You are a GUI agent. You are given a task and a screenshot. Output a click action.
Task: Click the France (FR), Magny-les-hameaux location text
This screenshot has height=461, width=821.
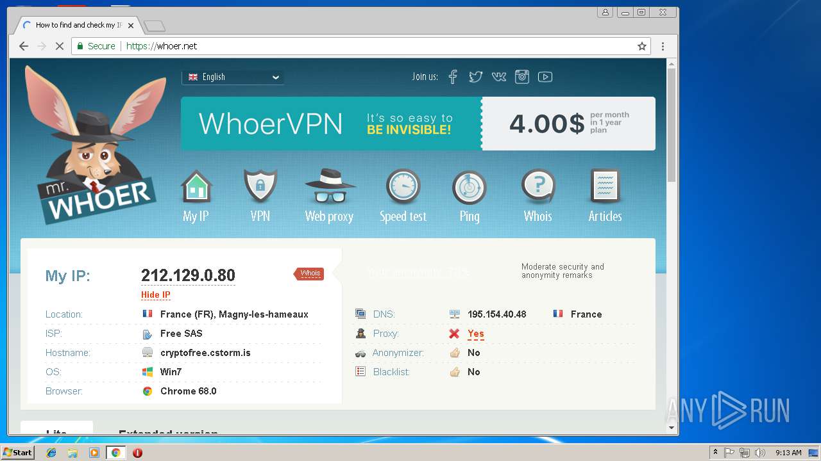(234, 314)
